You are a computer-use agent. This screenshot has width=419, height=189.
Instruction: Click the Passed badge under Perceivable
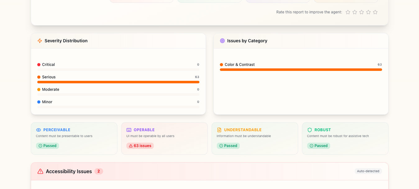pos(48,146)
